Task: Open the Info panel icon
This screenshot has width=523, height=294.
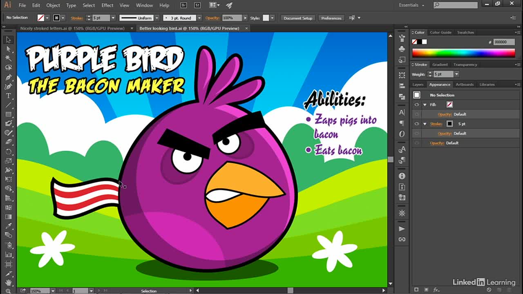Action: pos(402,176)
